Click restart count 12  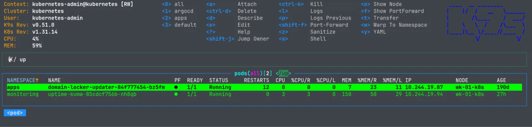coord(266,87)
